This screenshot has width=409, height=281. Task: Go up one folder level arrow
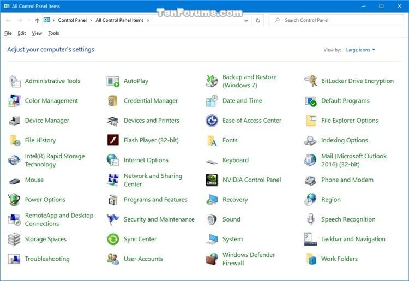37,20
